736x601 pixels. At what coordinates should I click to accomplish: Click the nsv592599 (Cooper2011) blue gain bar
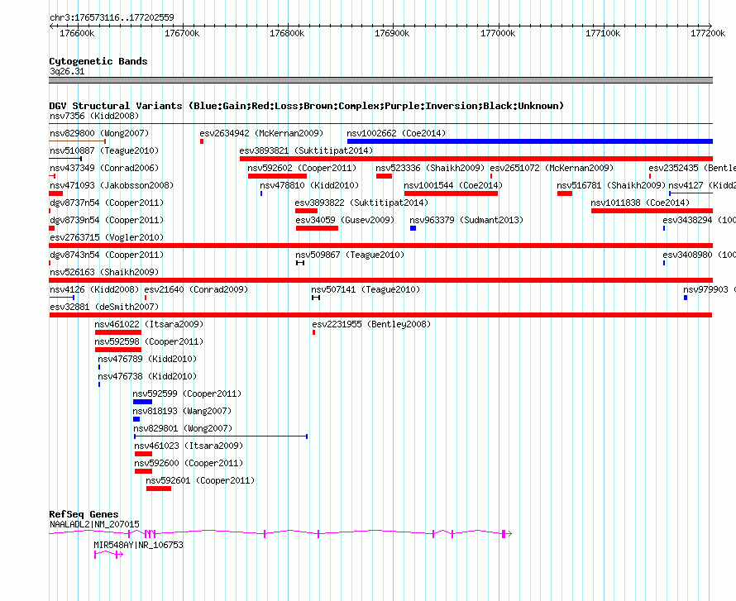[x=143, y=402]
